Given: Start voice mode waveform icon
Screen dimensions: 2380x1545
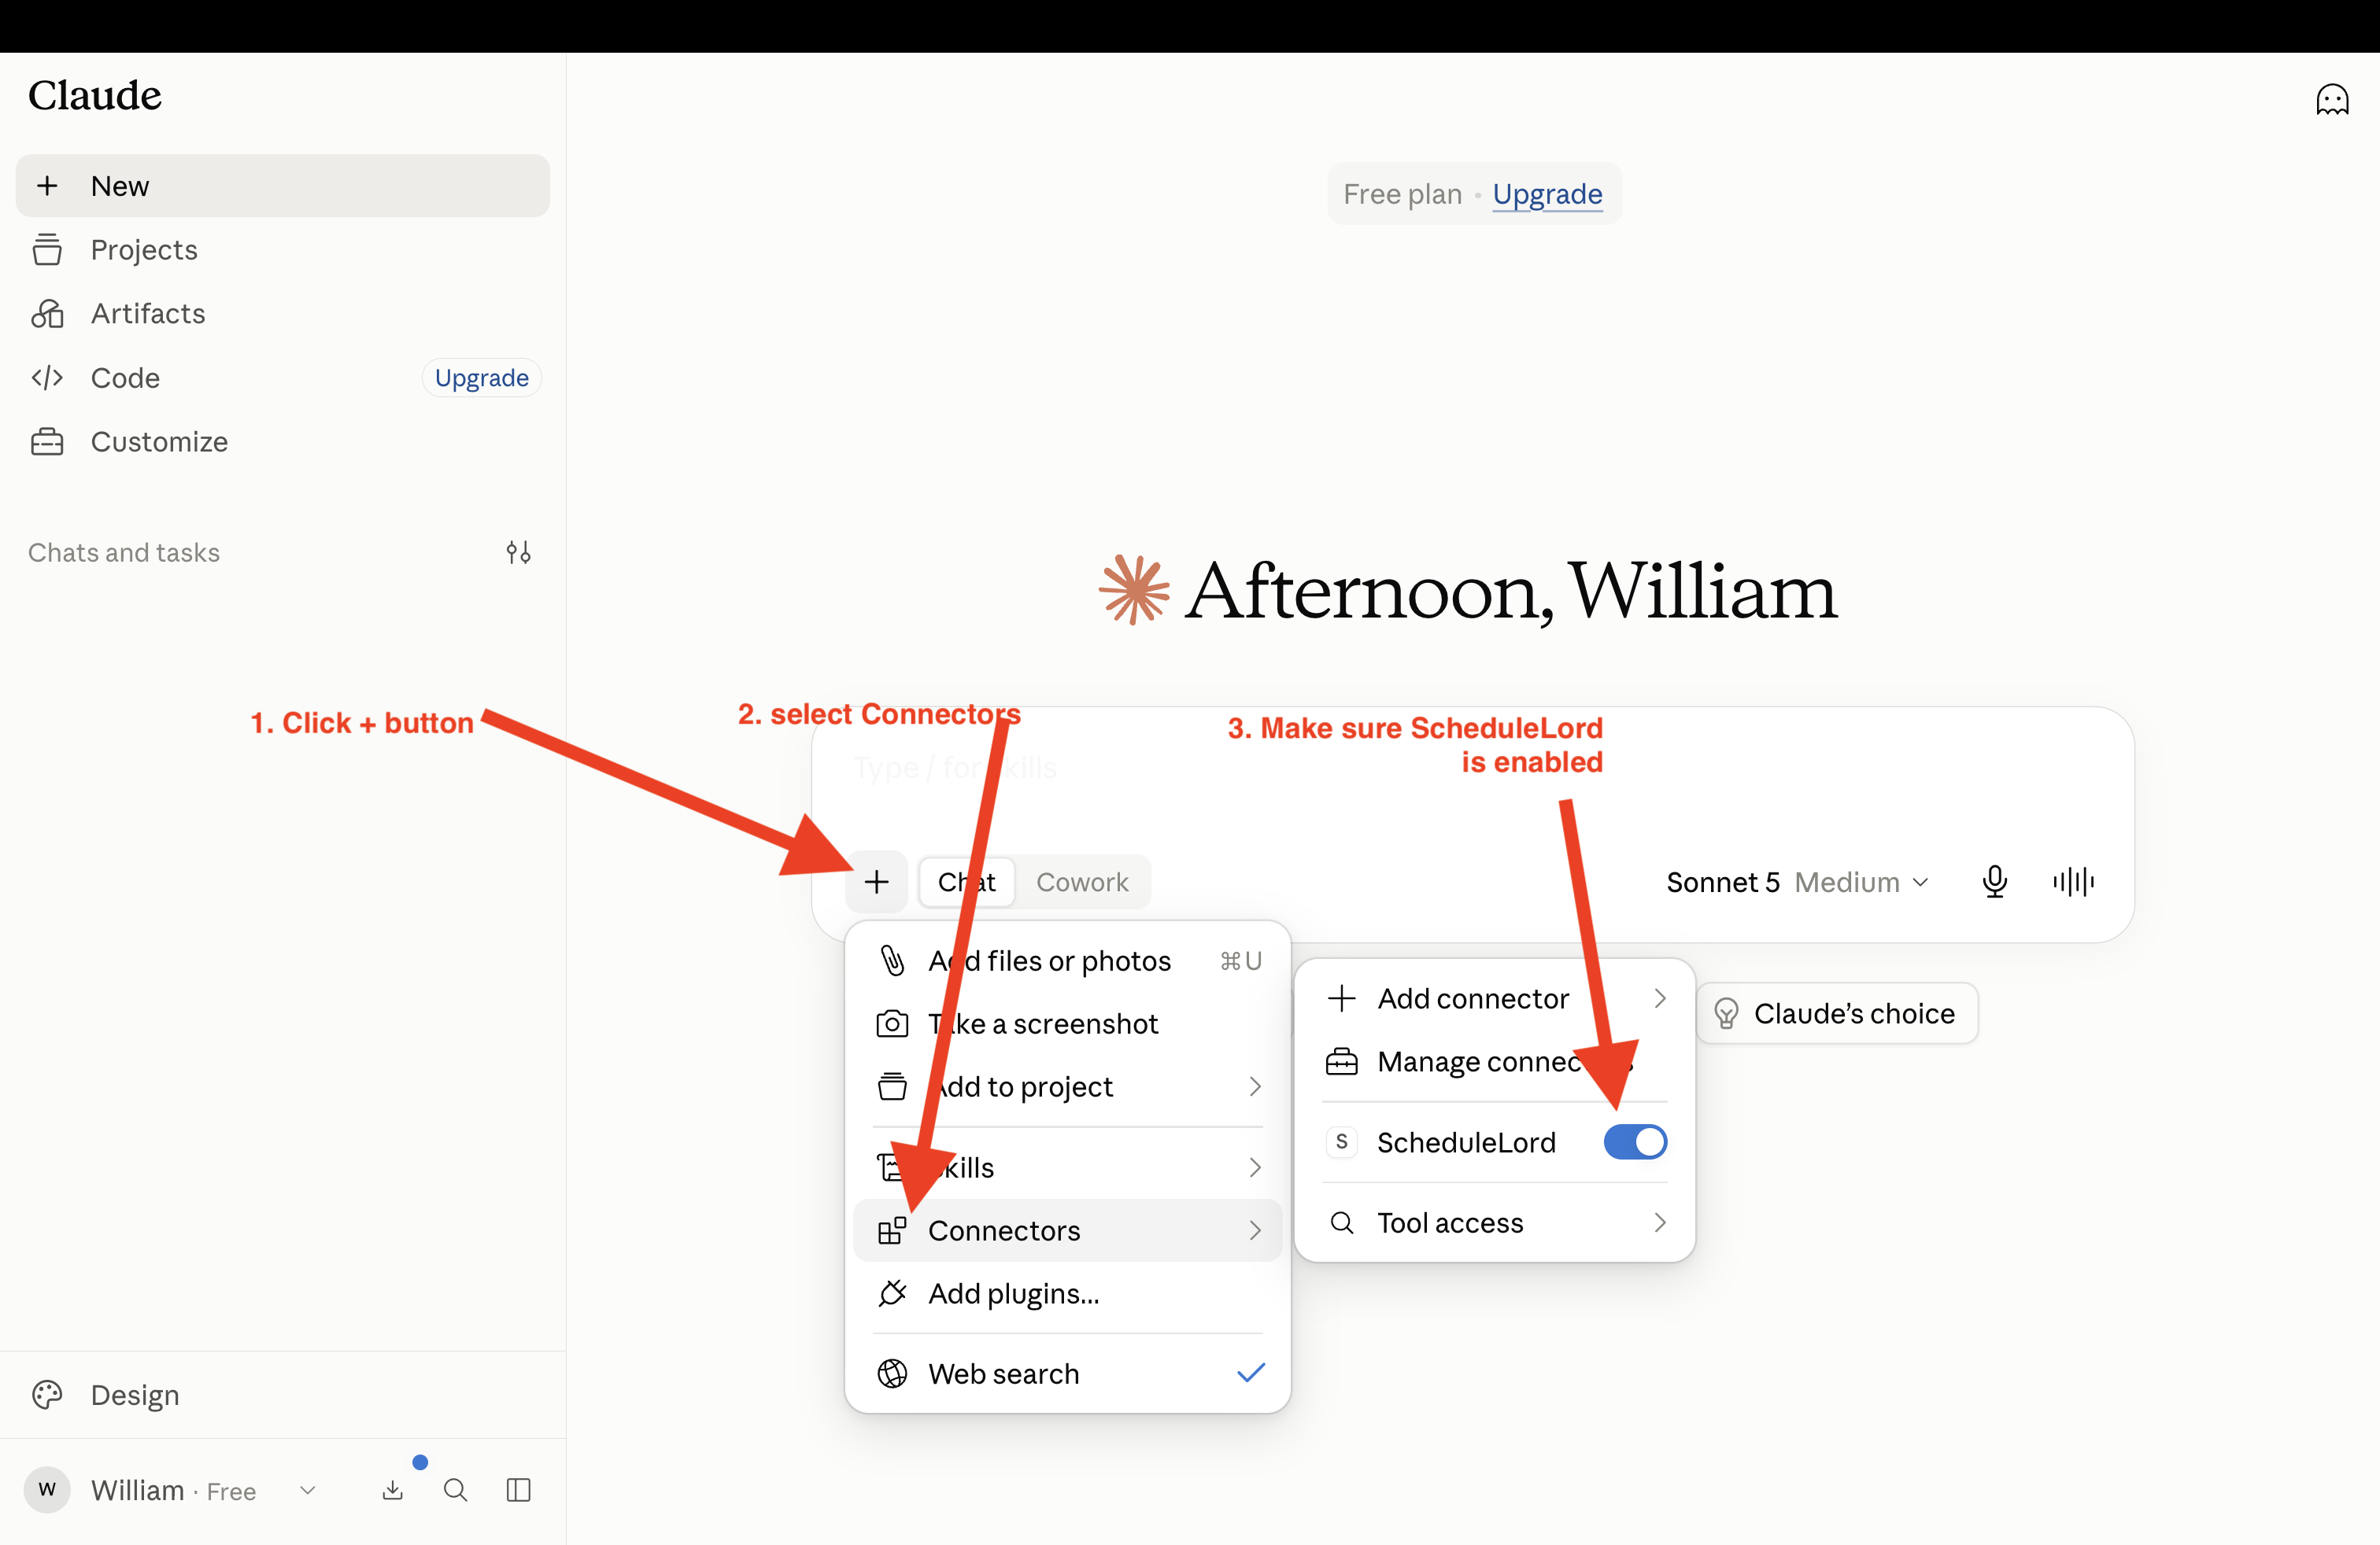Looking at the screenshot, I should [x=2073, y=881].
